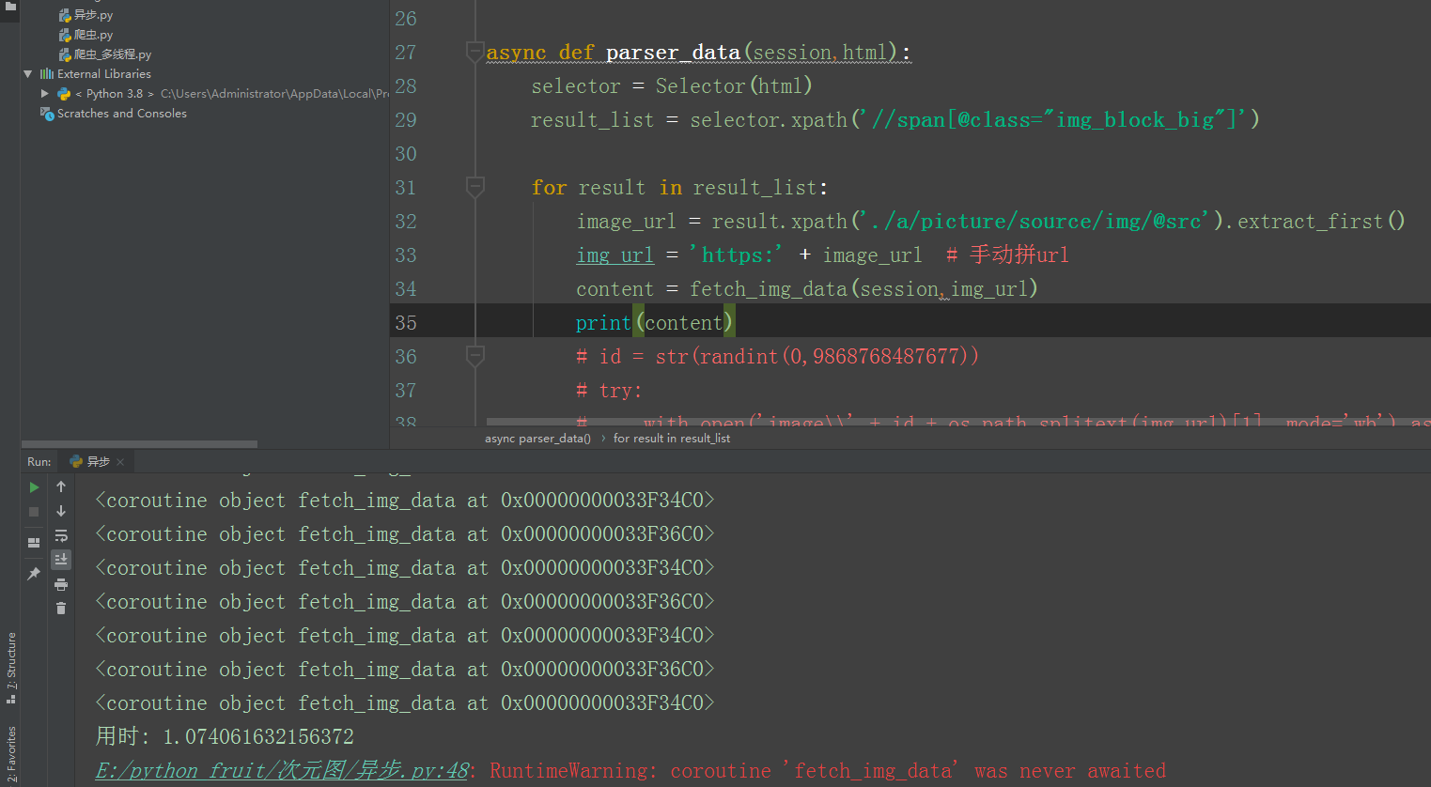Click the 'Selector(html)' call on line 28
The width and height of the screenshot is (1431, 787).
tap(734, 86)
